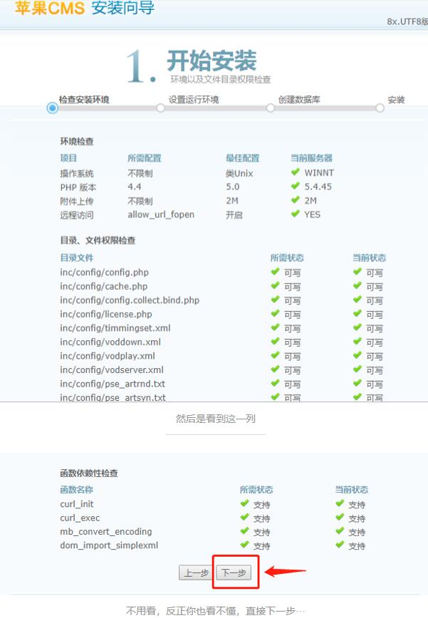Click 当前状态 check for inc/config/license.php
This screenshot has height=618, width=428.
point(357,314)
